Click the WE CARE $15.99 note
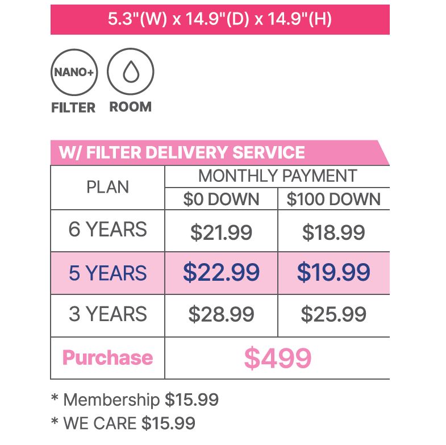 coord(123,423)
